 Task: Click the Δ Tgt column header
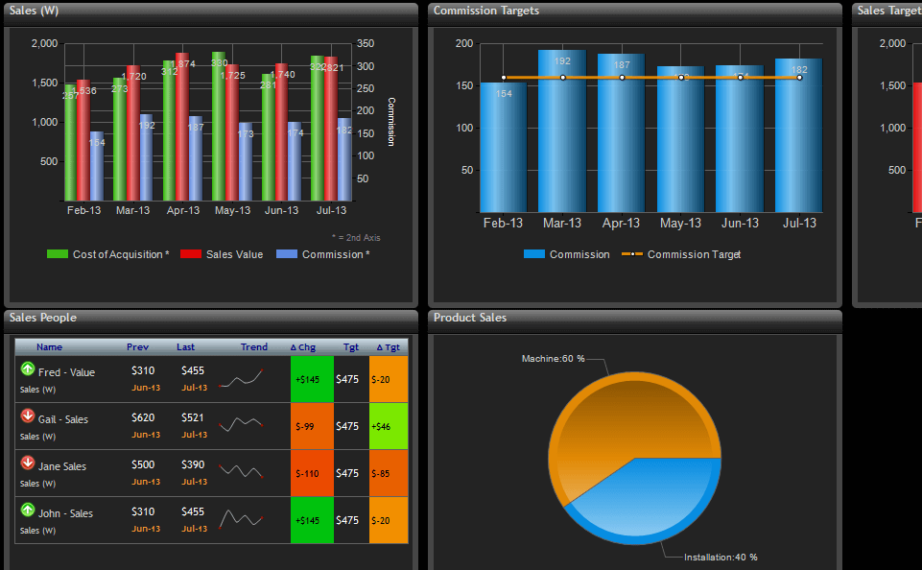[388, 346]
